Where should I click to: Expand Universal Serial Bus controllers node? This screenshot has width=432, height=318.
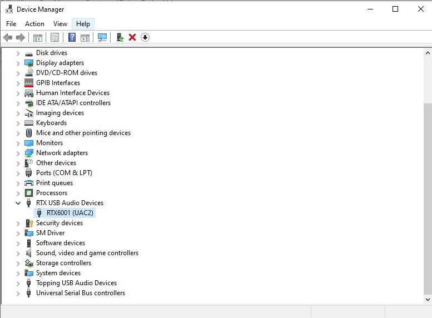pos(18,294)
